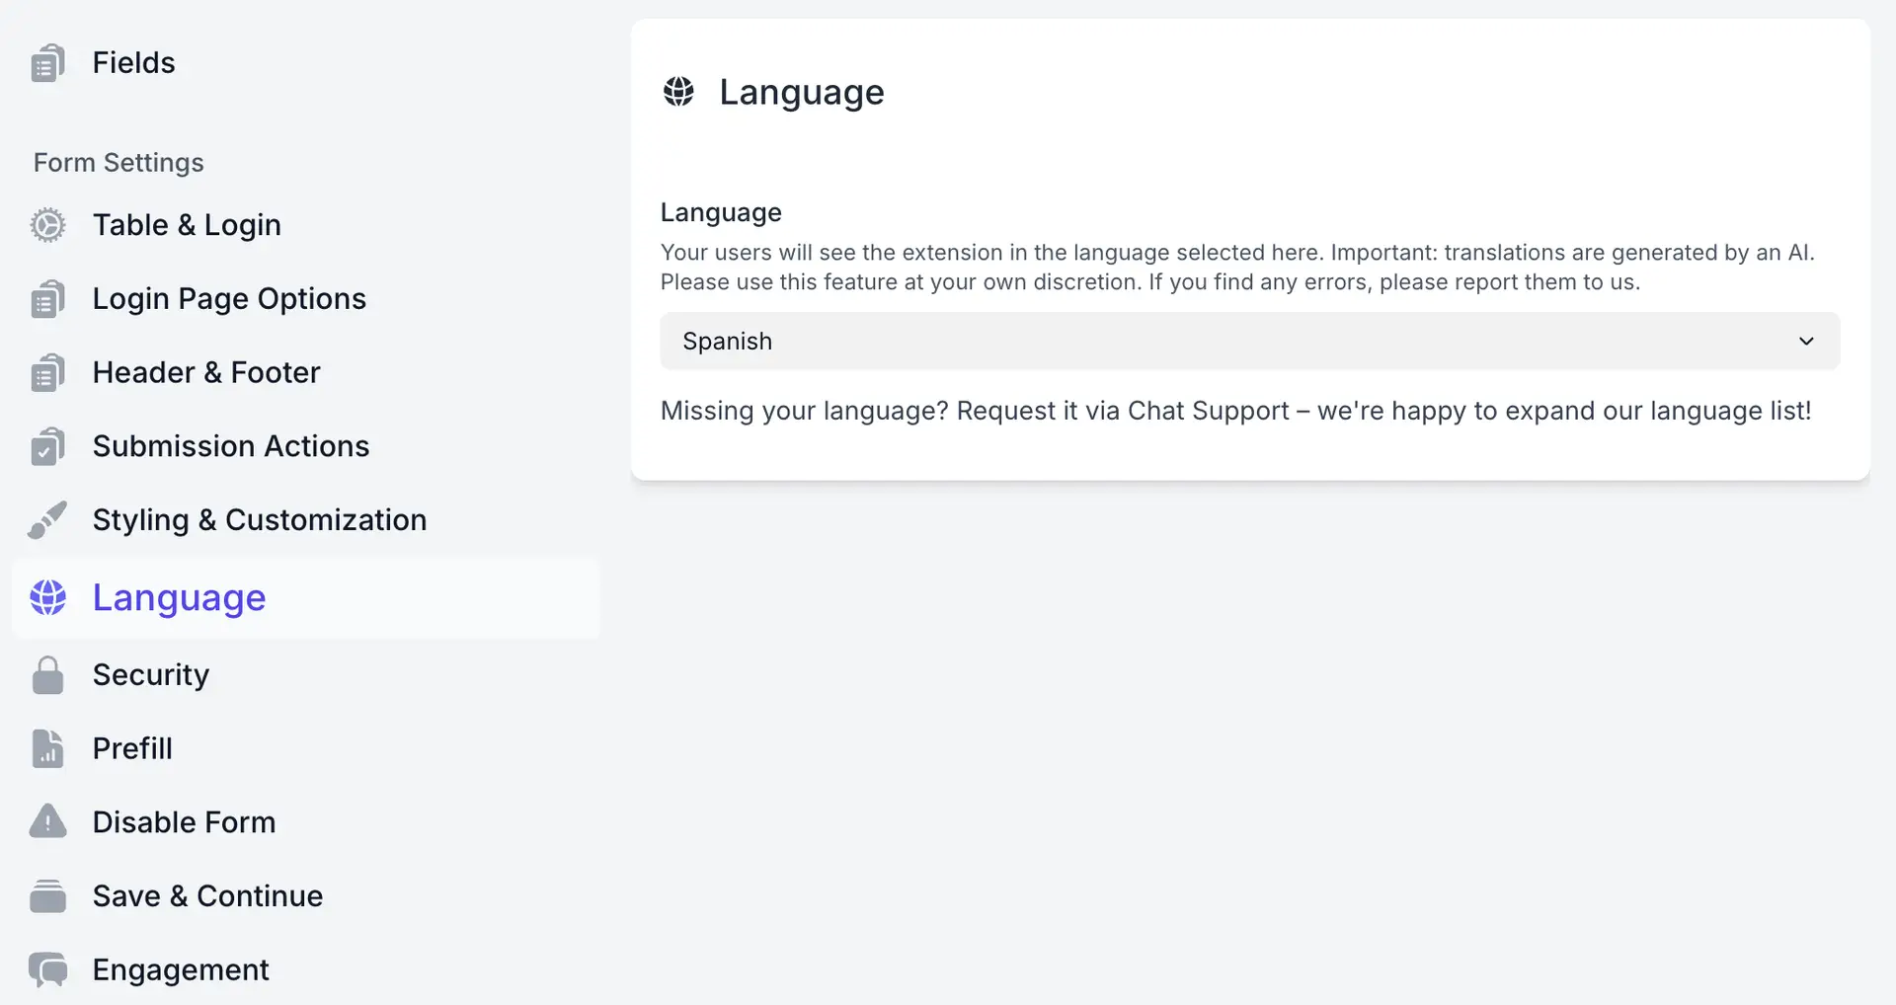The height and width of the screenshot is (1005, 1896).
Task: Select the Language menu item
Action: click(x=180, y=597)
